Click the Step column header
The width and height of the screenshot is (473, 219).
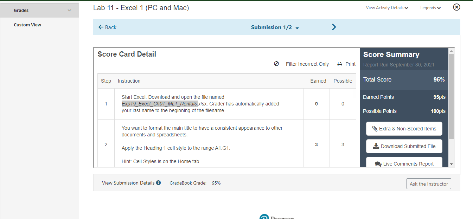(106, 81)
